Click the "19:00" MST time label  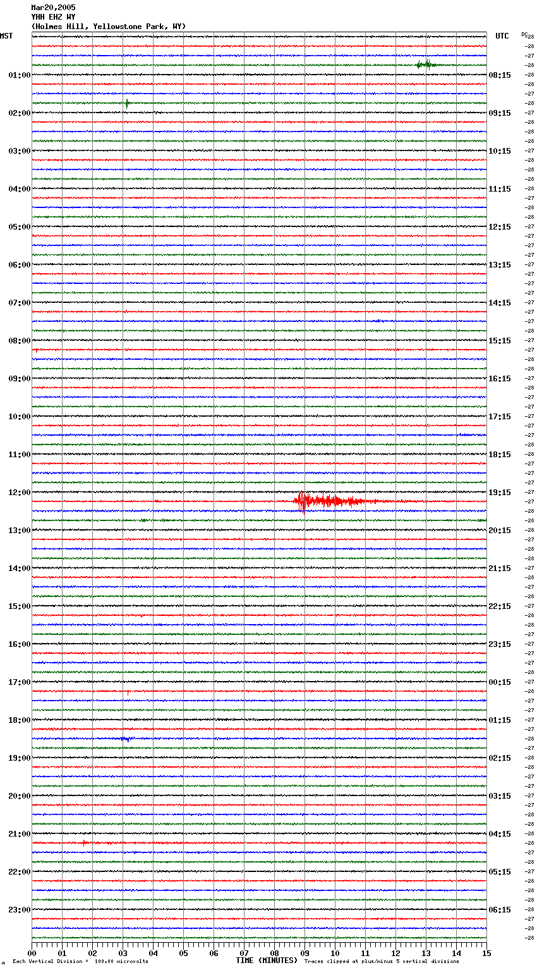(x=20, y=758)
